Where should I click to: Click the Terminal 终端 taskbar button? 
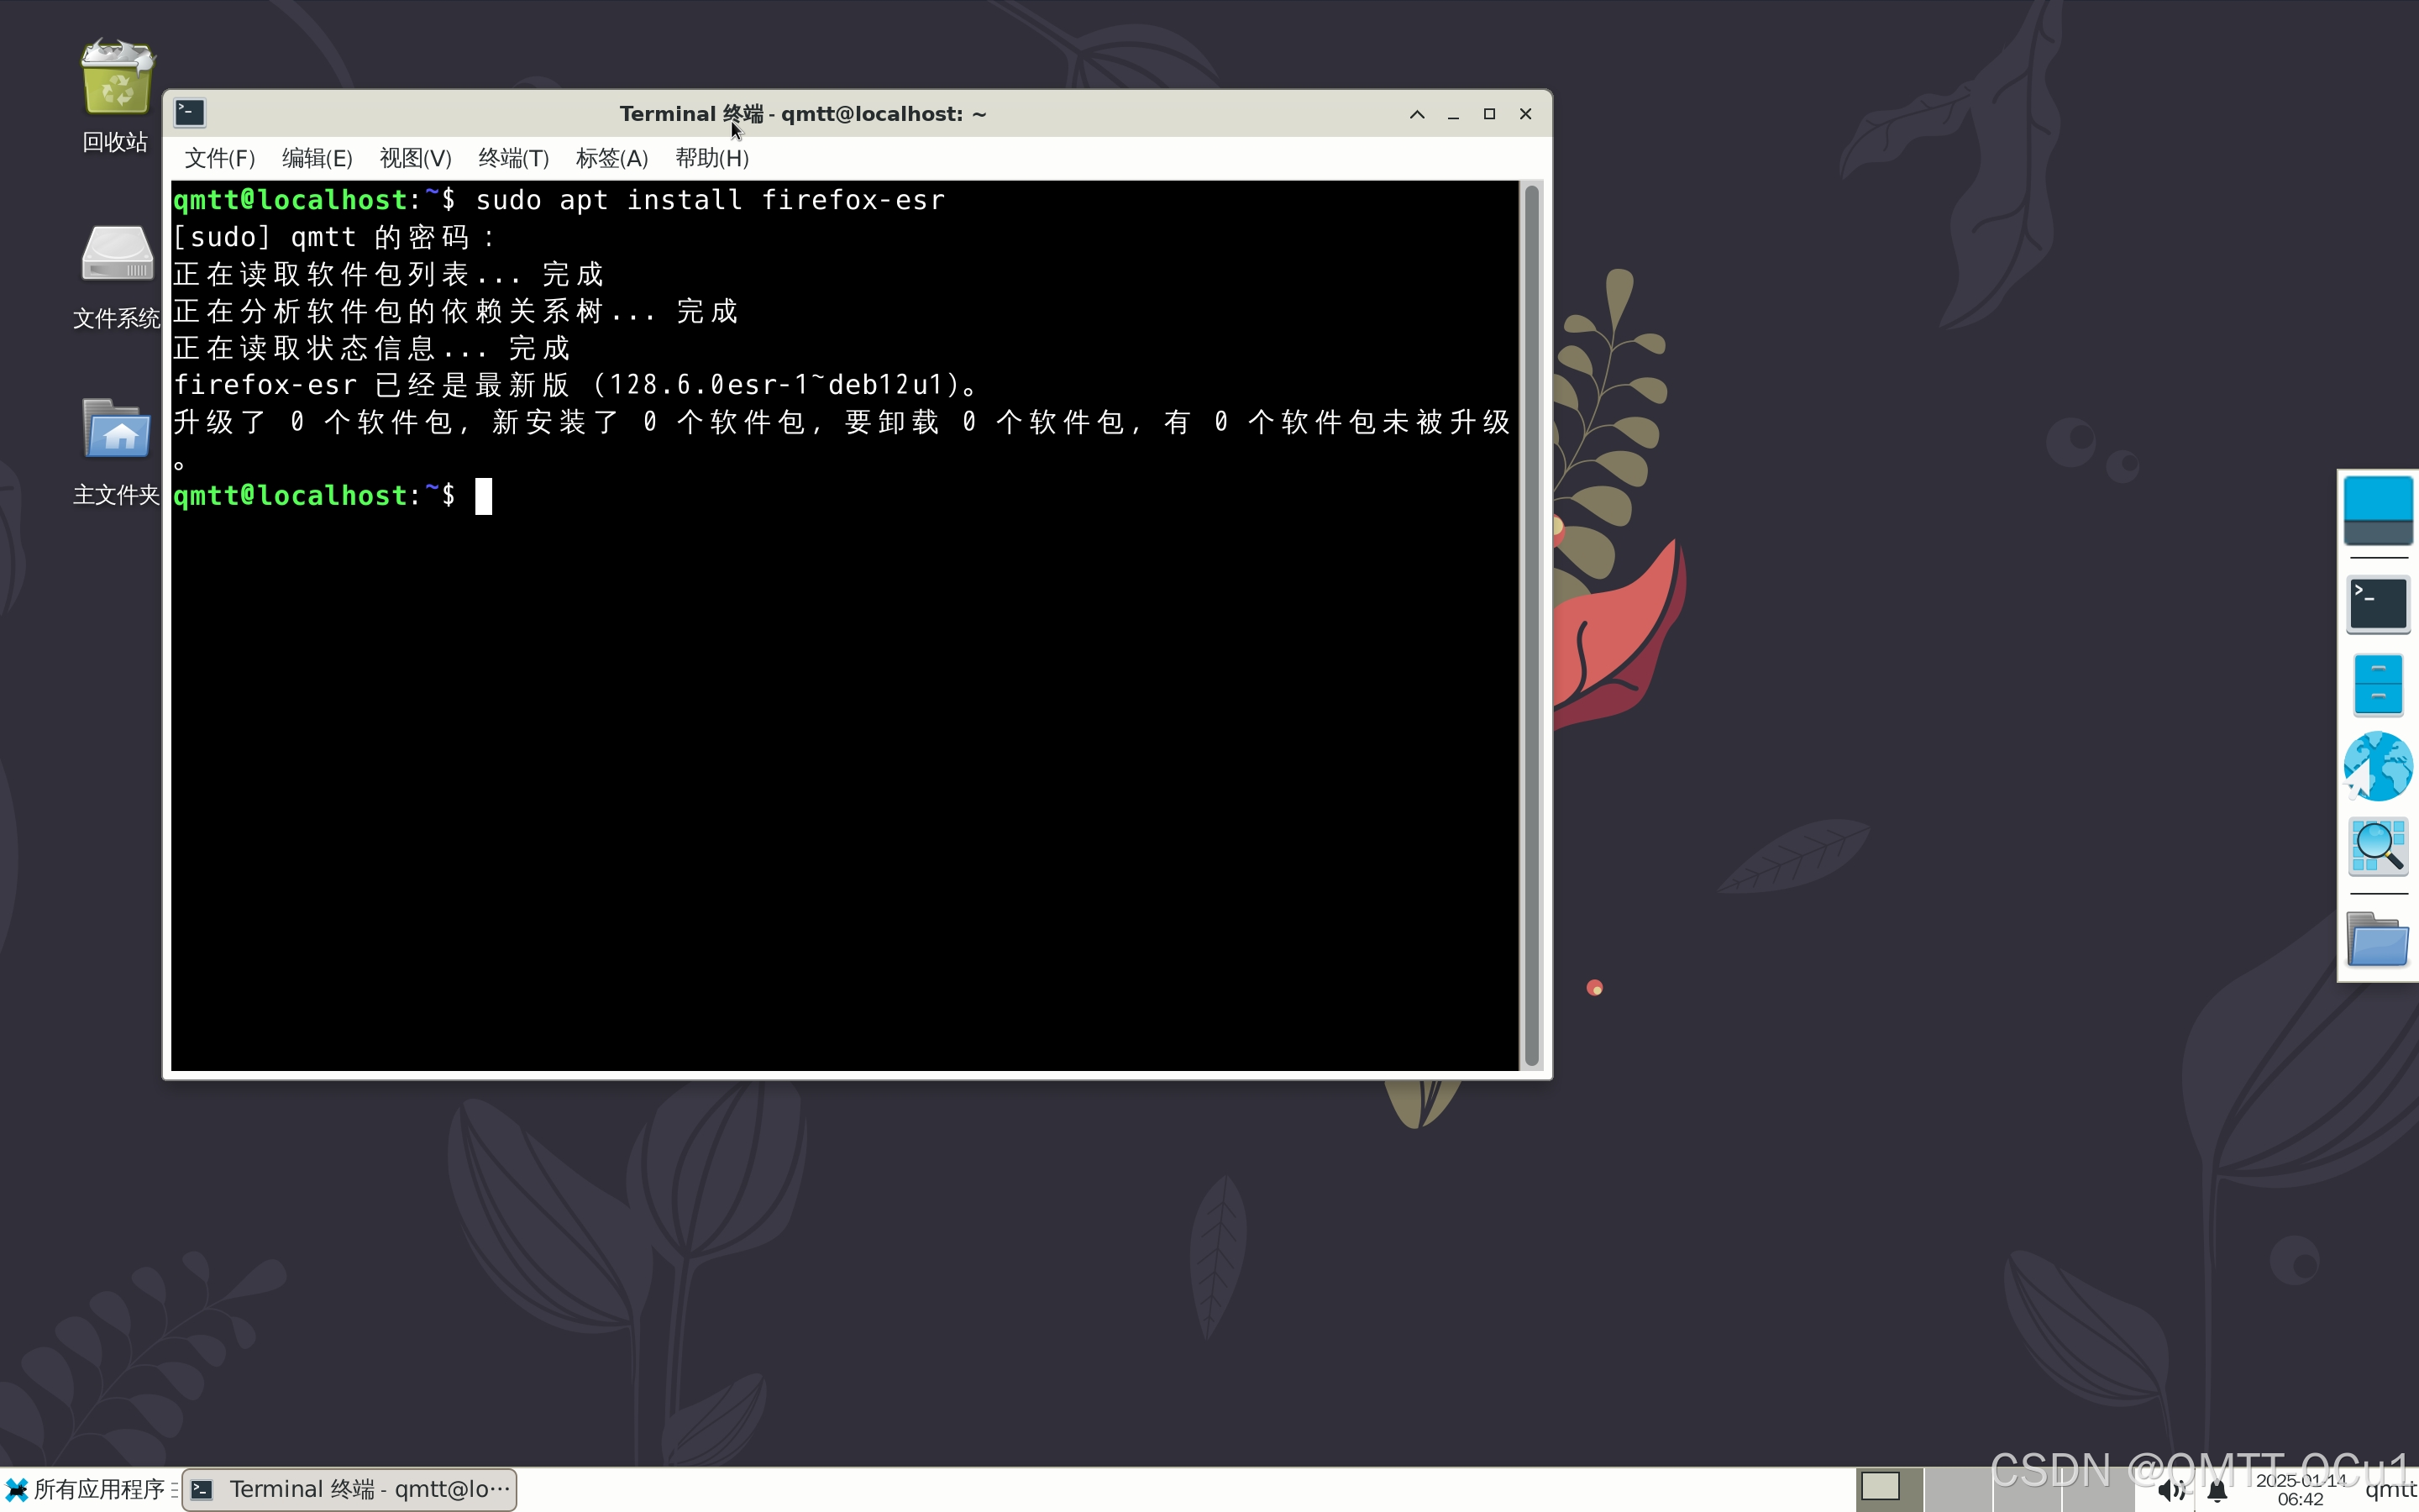351,1490
